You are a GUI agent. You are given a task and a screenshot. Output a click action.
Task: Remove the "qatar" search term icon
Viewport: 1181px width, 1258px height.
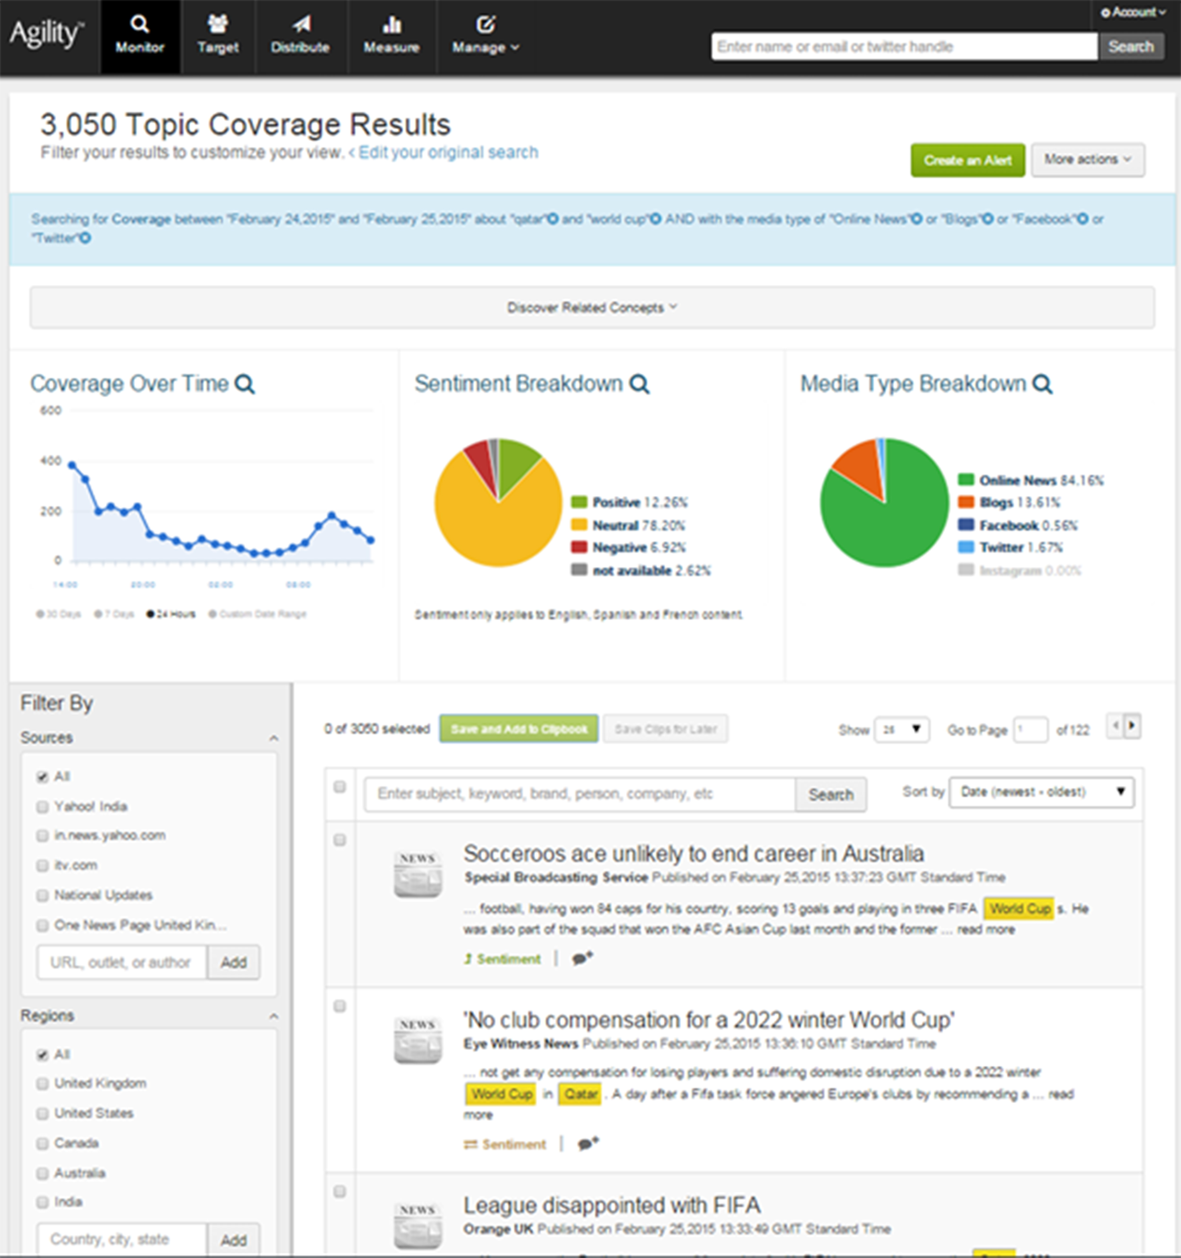553,219
